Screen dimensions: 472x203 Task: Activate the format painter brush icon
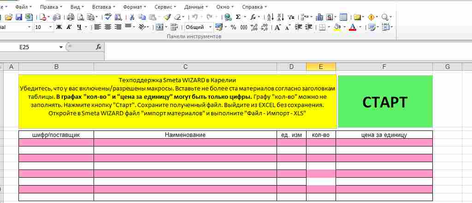pyautogui.click(x=167, y=17)
